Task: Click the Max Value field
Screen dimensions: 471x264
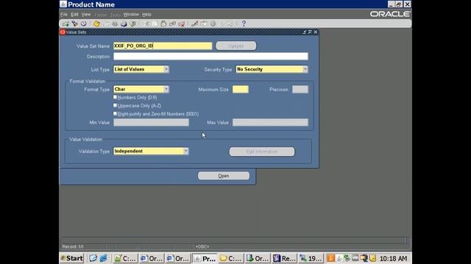Action: tap(270, 122)
